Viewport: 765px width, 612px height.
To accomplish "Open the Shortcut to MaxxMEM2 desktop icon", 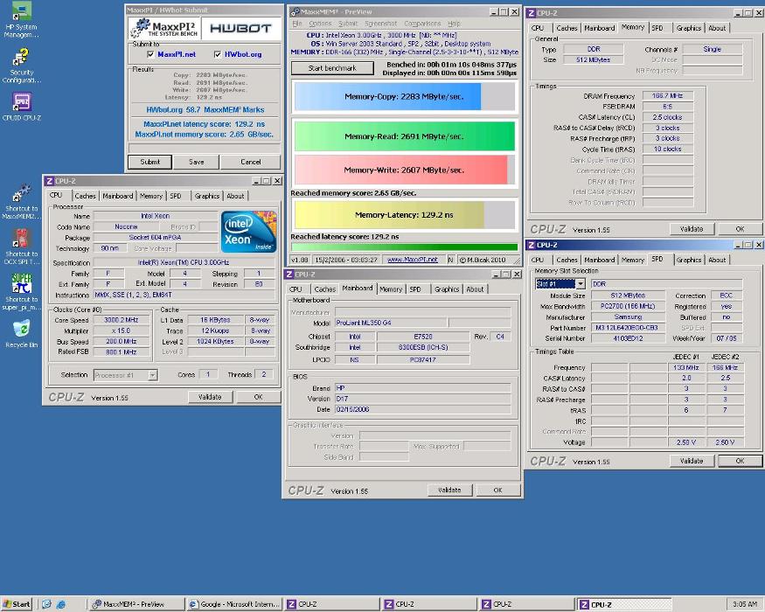I will pyautogui.click(x=21, y=201).
